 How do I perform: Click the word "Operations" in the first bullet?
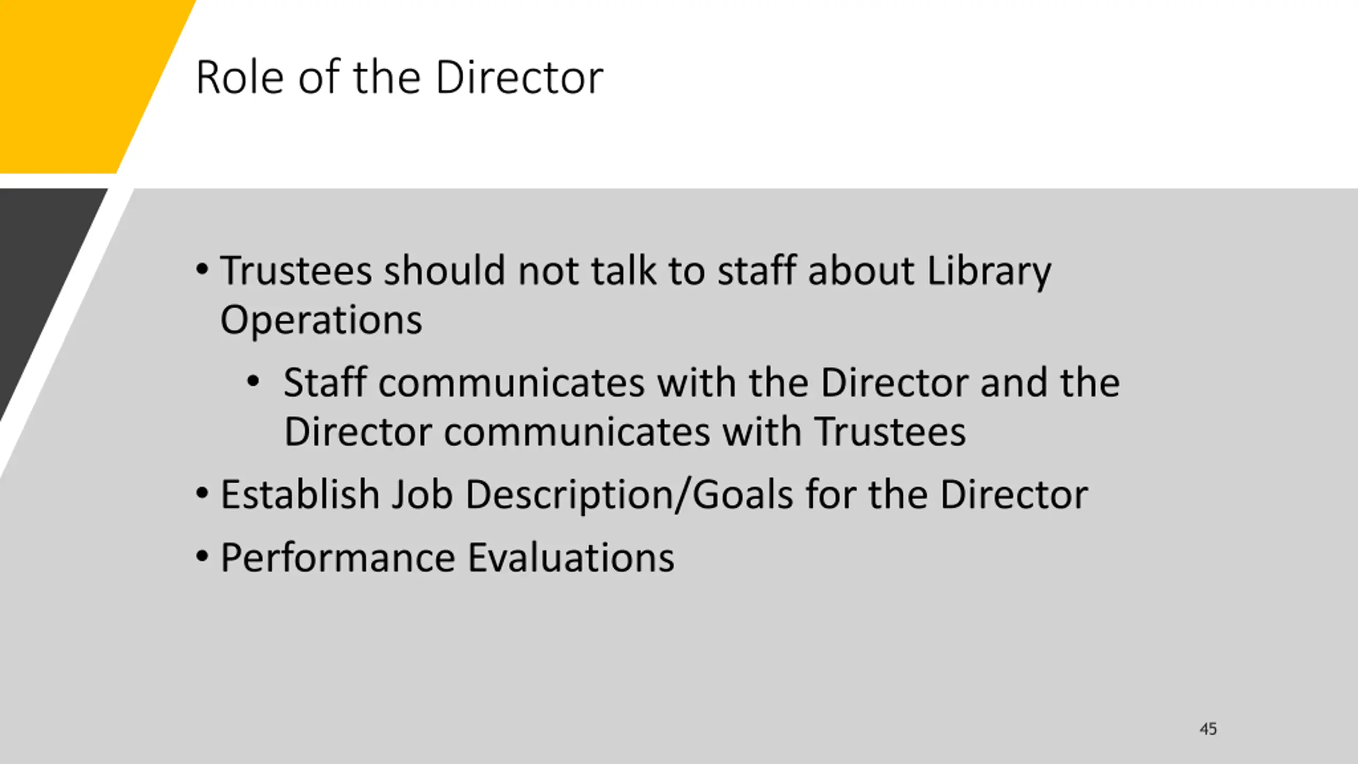(x=321, y=320)
